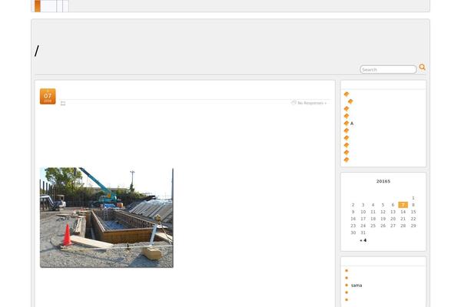Click calendar day 31
The width and height of the screenshot is (461, 307).
(363, 233)
